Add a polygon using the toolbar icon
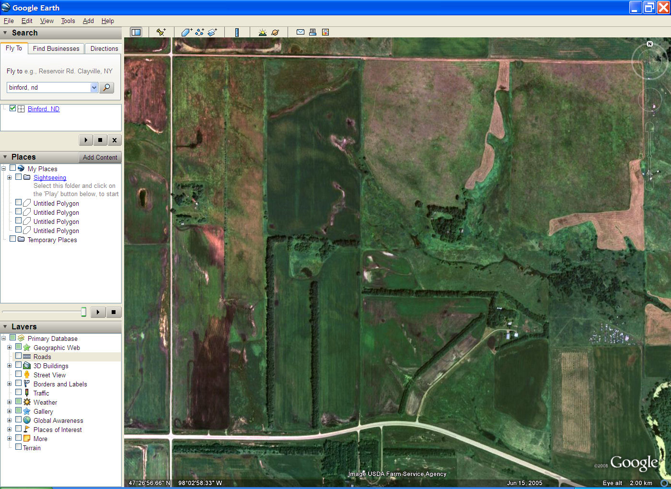The image size is (671, 489). click(186, 32)
